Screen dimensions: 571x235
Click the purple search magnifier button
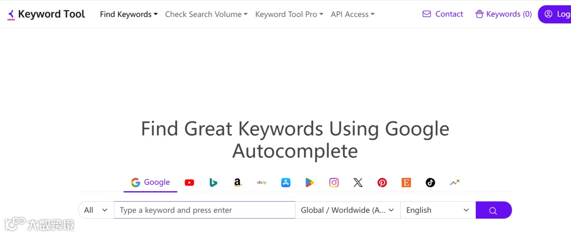point(494,210)
